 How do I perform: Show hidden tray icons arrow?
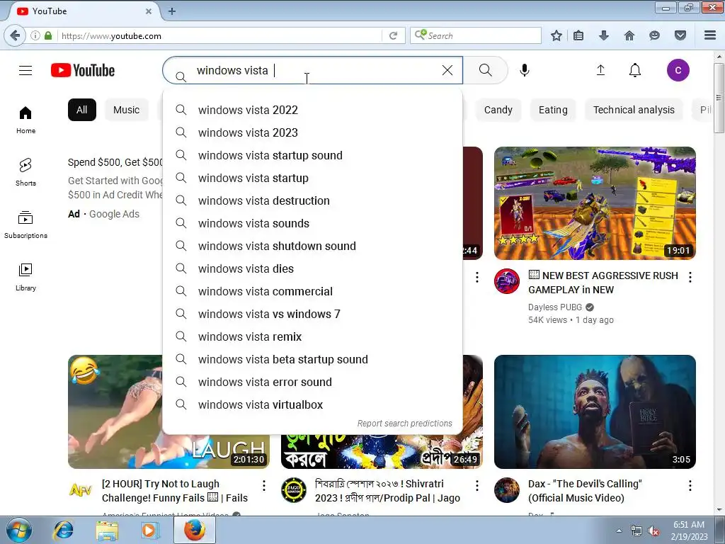(x=619, y=531)
